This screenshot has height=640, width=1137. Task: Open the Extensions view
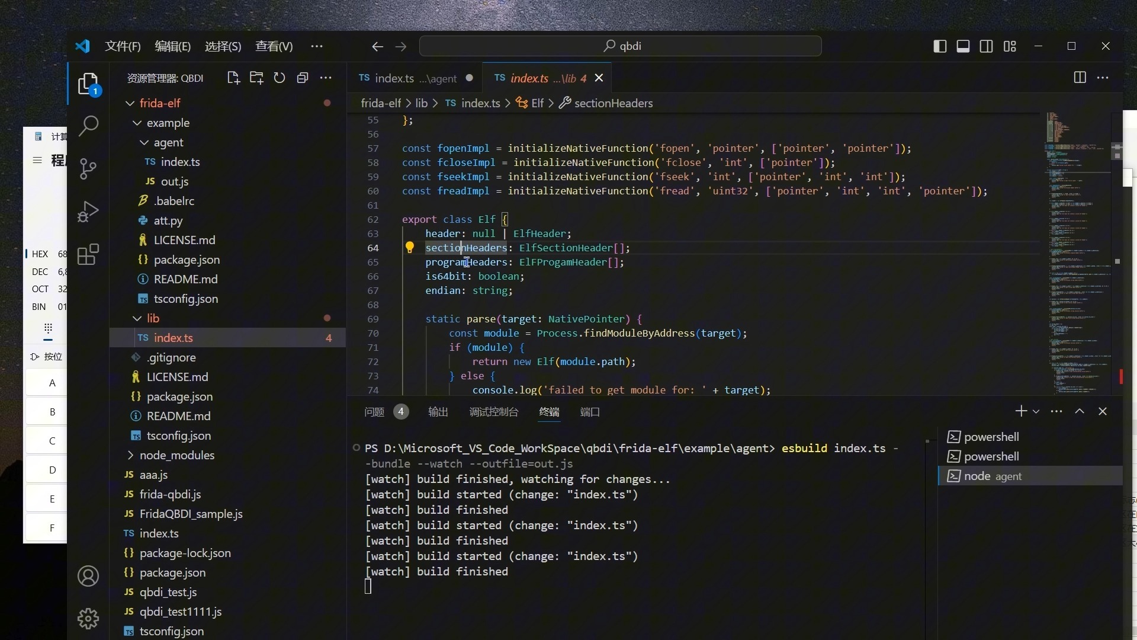[88, 255]
